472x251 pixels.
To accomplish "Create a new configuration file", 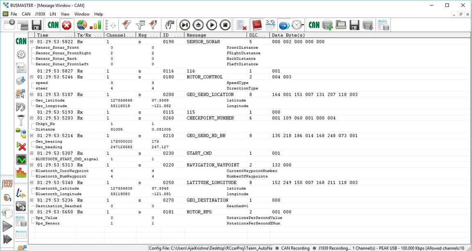I will click(x=9, y=25).
